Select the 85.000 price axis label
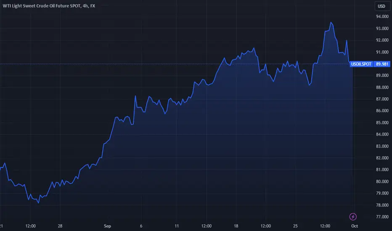392x231 pixels. point(382,123)
